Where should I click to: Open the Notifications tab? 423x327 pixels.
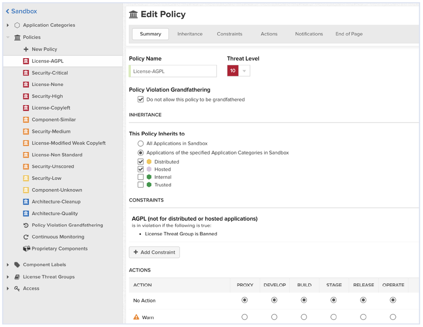point(309,34)
